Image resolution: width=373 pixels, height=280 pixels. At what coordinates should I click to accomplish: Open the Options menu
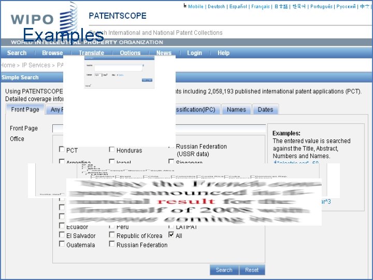130,53
